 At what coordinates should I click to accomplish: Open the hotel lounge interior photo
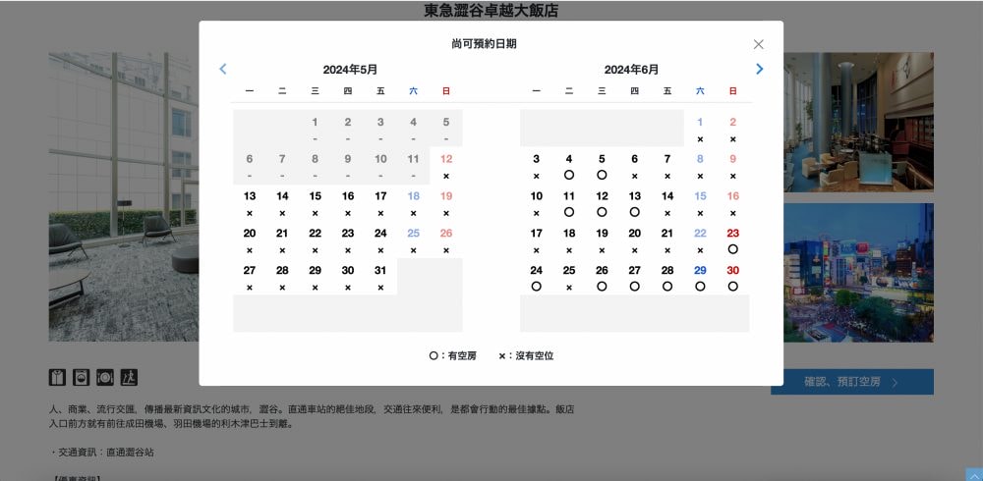(x=858, y=122)
